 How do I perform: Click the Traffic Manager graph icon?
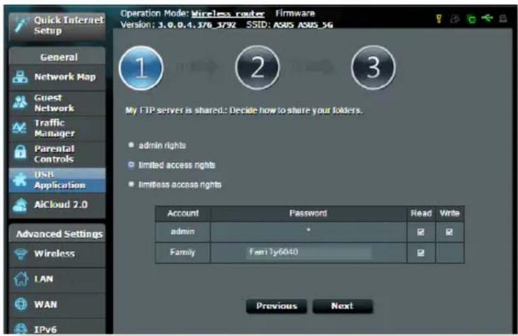[x=19, y=128]
